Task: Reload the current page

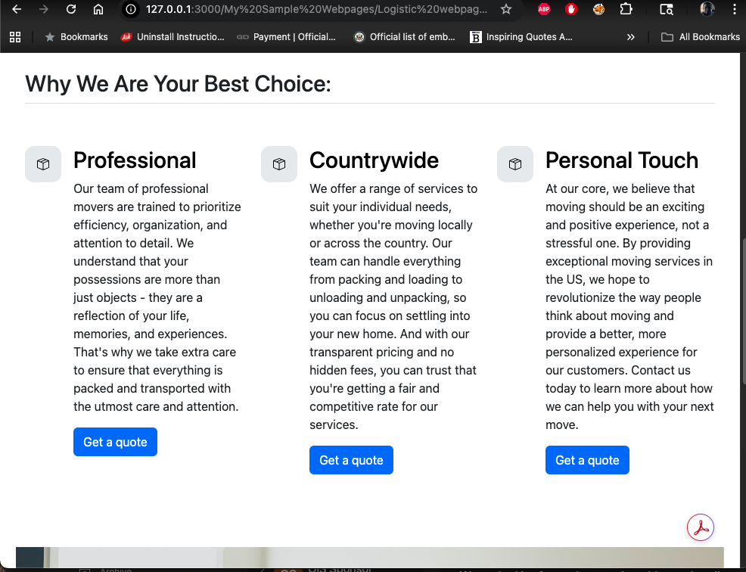Action: [71, 10]
